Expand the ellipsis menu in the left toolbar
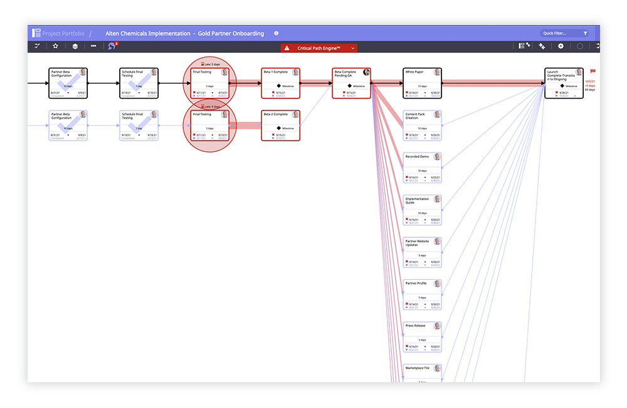The width and height of the screenshot is (627, 408). coord(93,46)
